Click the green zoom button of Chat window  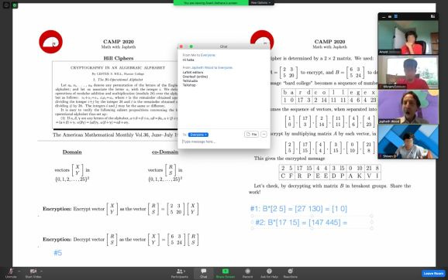pyautogui.click(x=191, y=46)
